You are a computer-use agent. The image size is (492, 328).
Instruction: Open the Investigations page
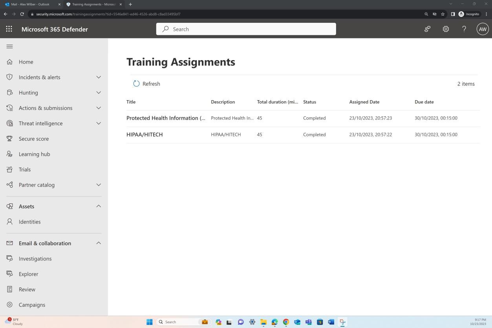[x=35, y=258]
